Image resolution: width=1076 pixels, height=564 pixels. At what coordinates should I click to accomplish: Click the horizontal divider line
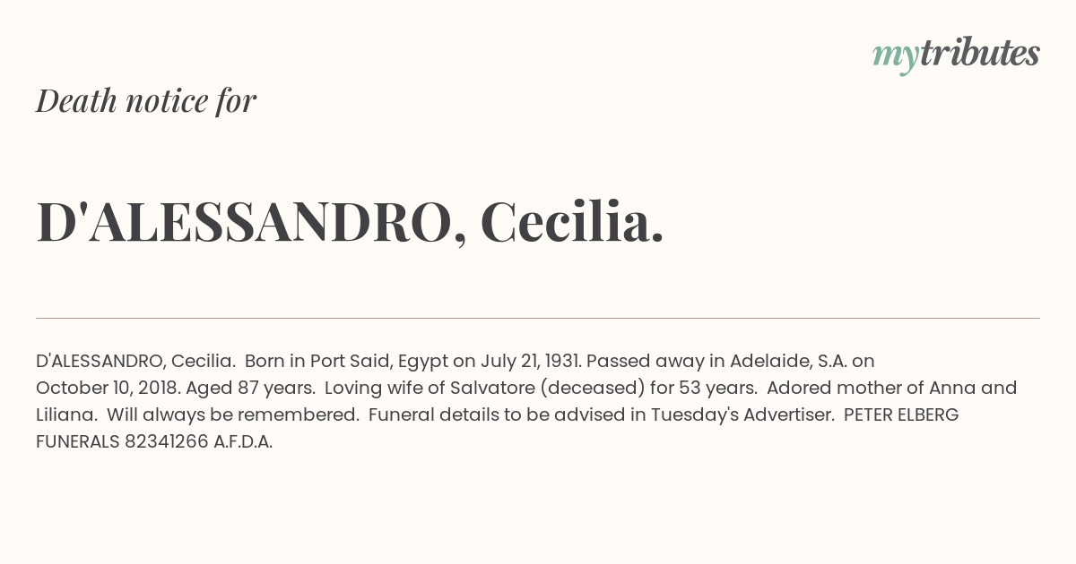click(538, 318)
